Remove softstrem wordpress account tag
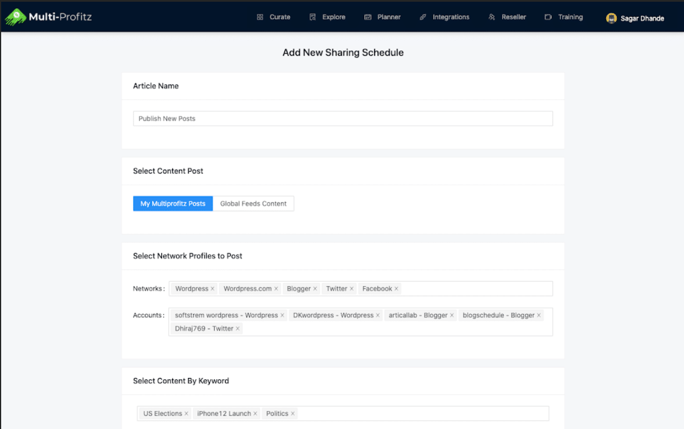The width and height of the screenshot is (684, 429). click(x=282, y=315)
